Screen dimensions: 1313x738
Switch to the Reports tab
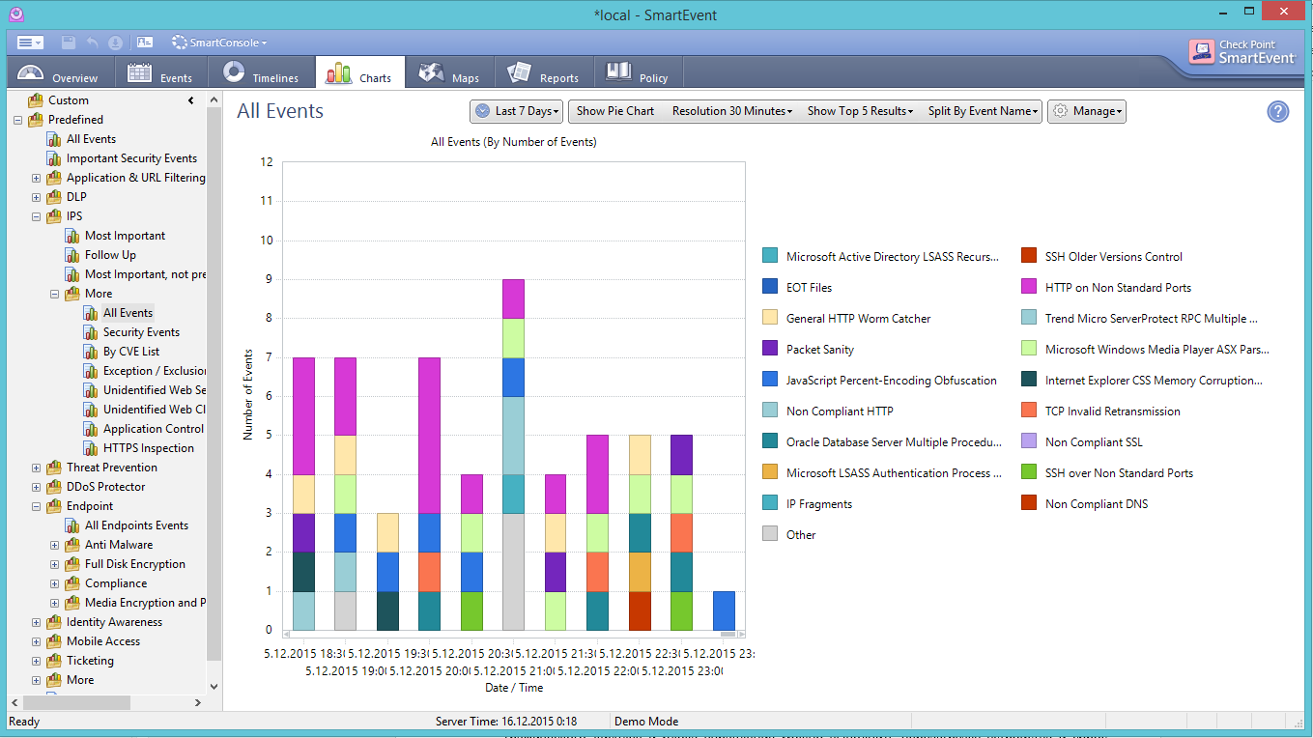click(543, 73)
